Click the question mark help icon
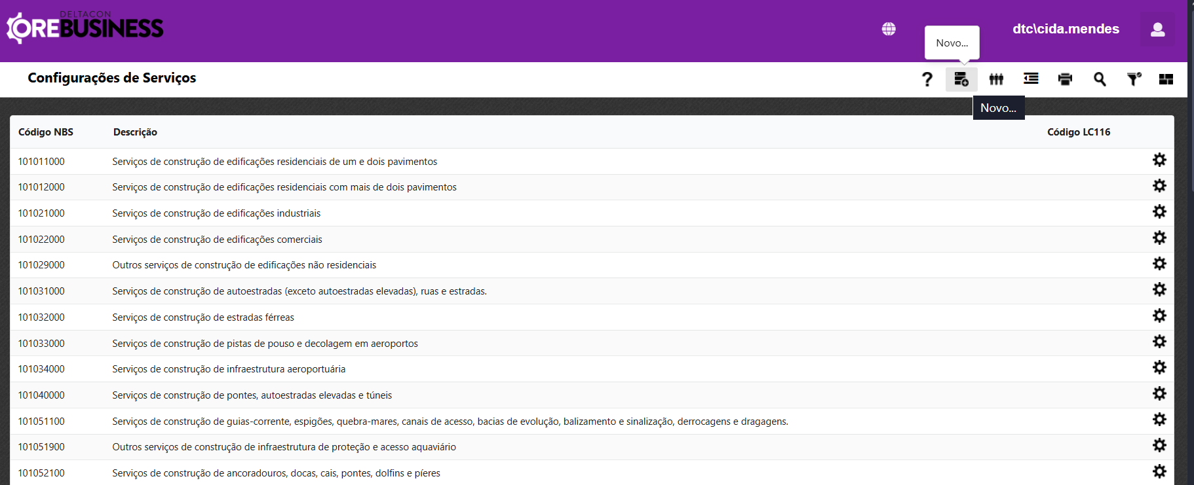This screenshot has height=485, width=1194. pyautogui.click(x=927, y=79)
